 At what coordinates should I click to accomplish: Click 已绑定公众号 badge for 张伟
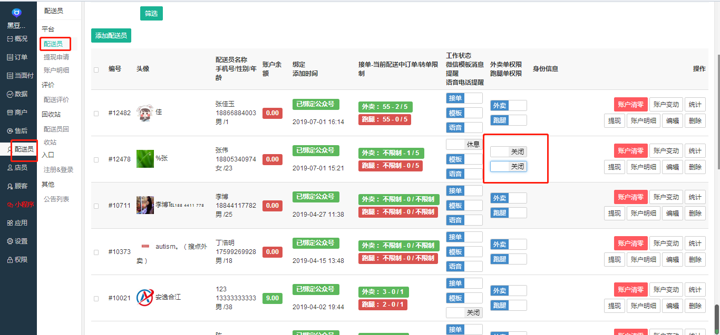click(316, 150)
